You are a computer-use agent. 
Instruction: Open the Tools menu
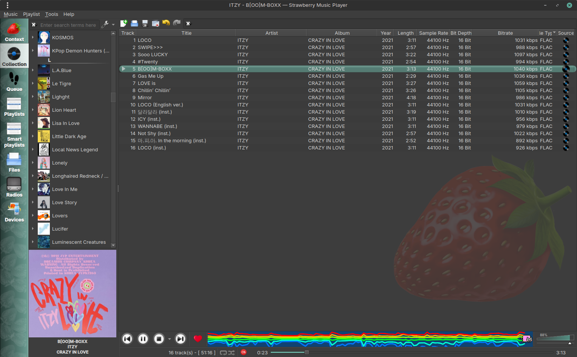pyautogui.click(x=51, y=14)
